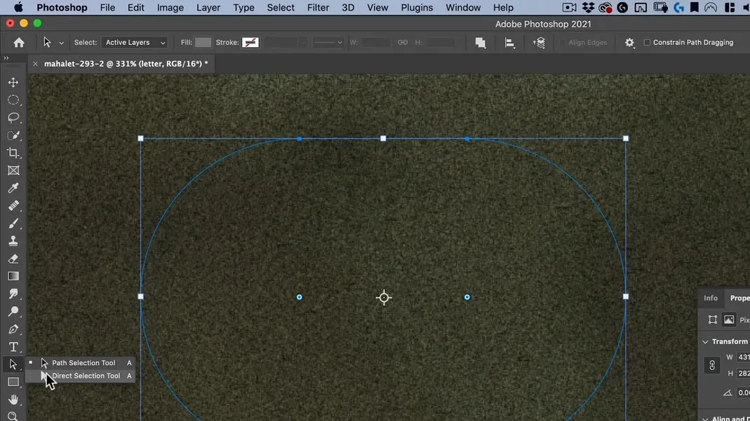Select the Zoom tool
750x421 pixels.
click(x=13, y=416)
